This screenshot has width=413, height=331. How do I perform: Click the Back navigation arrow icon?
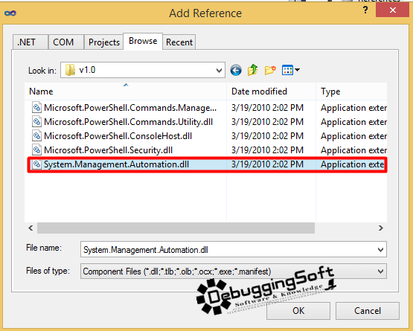click(x=236, y=71)
